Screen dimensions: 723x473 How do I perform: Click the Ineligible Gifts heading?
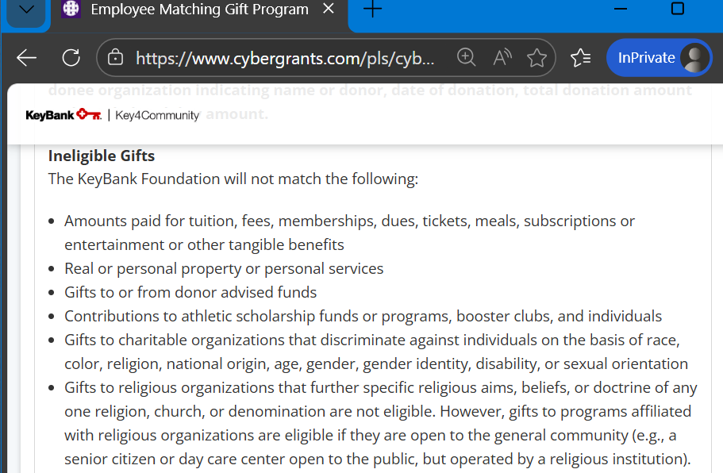click(102, 156)
